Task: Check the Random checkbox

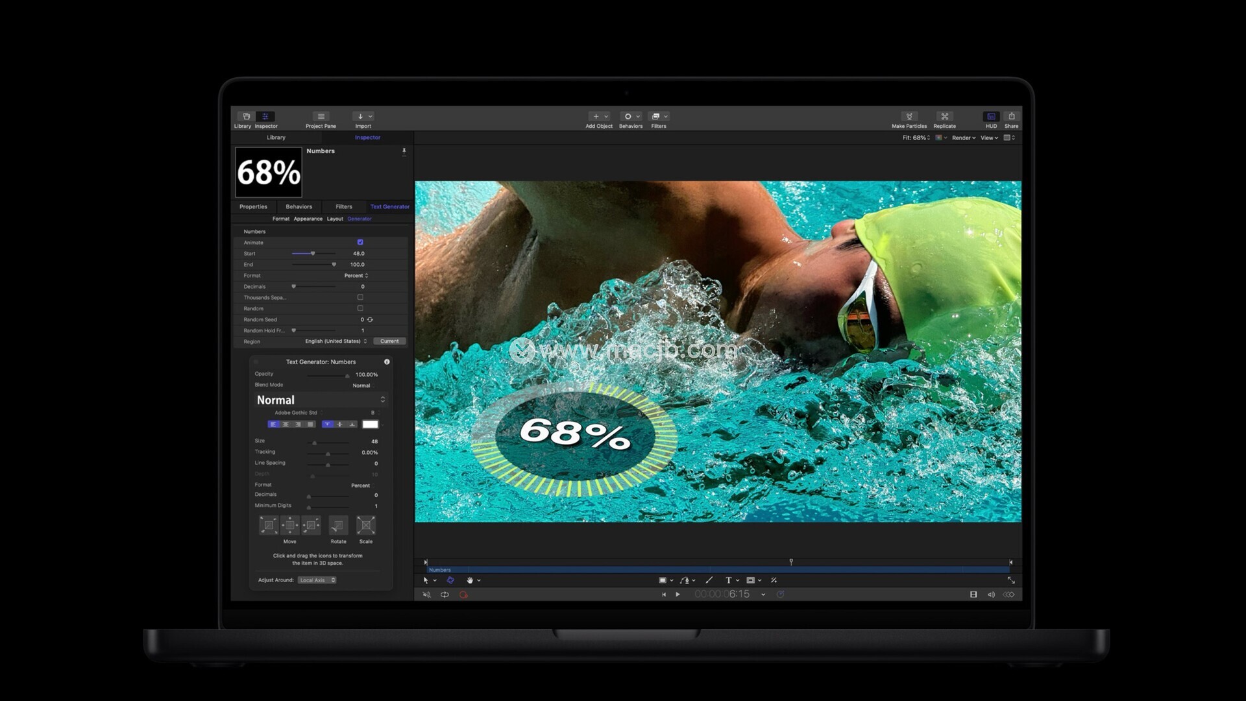Action: point(360,308)
